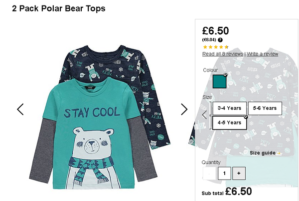Pick the 4-5 Years size
Image resolution: width=299 pixels, height=201 pixels.
pyautogui.click(x=229, y=123)
